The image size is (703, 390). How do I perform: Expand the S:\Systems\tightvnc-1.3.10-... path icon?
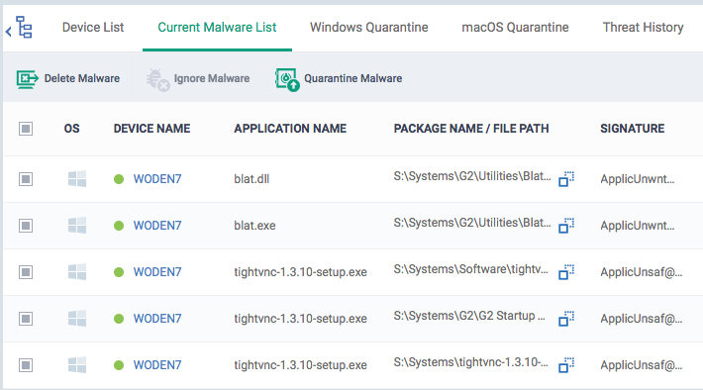pyautogui.click(x=566, y=365)
